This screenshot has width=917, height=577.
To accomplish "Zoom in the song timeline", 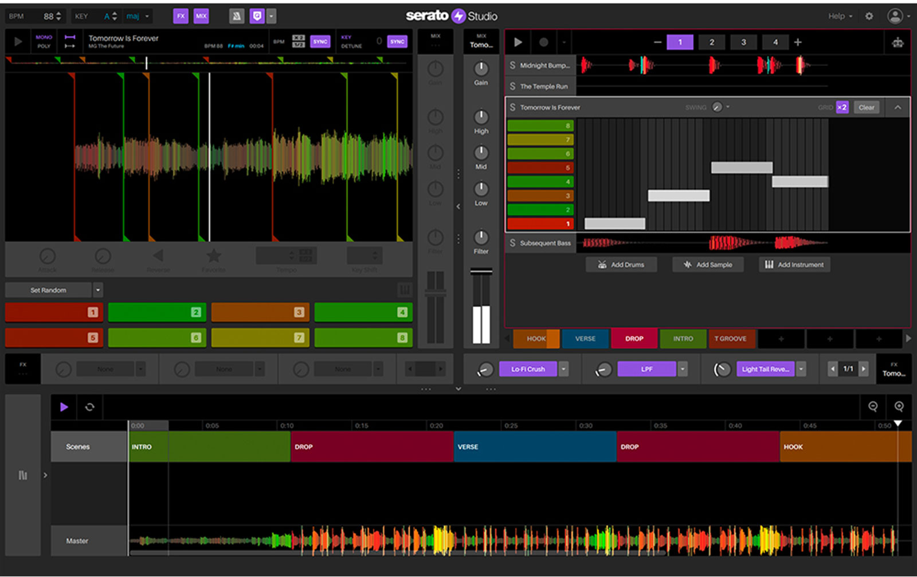I will [899, 407].
